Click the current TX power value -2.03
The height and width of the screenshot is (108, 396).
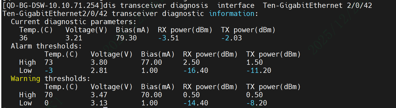pyautogui.click(x=231, y=38)
